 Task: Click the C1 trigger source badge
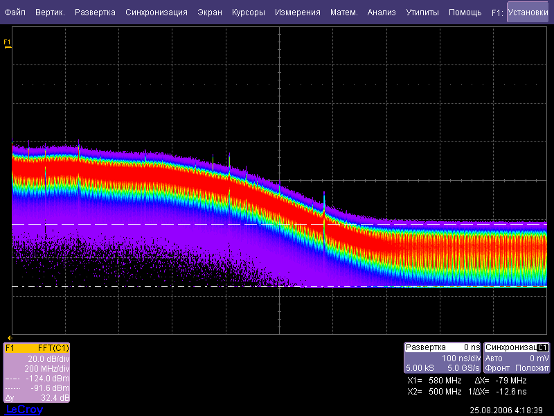pos(543,347)
